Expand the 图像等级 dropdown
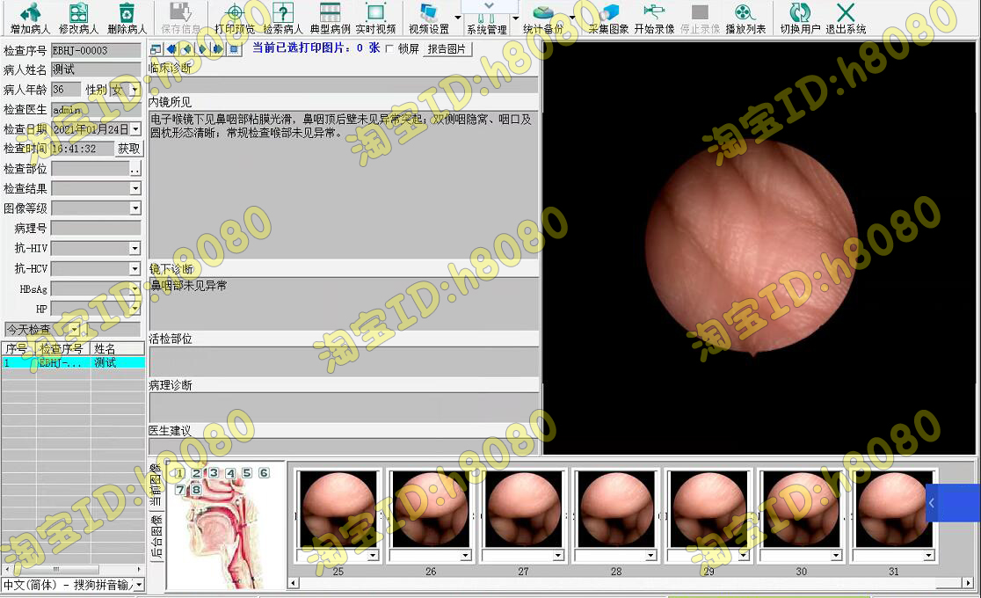This screenshot has width=981, height=598. tap(135, 208)
